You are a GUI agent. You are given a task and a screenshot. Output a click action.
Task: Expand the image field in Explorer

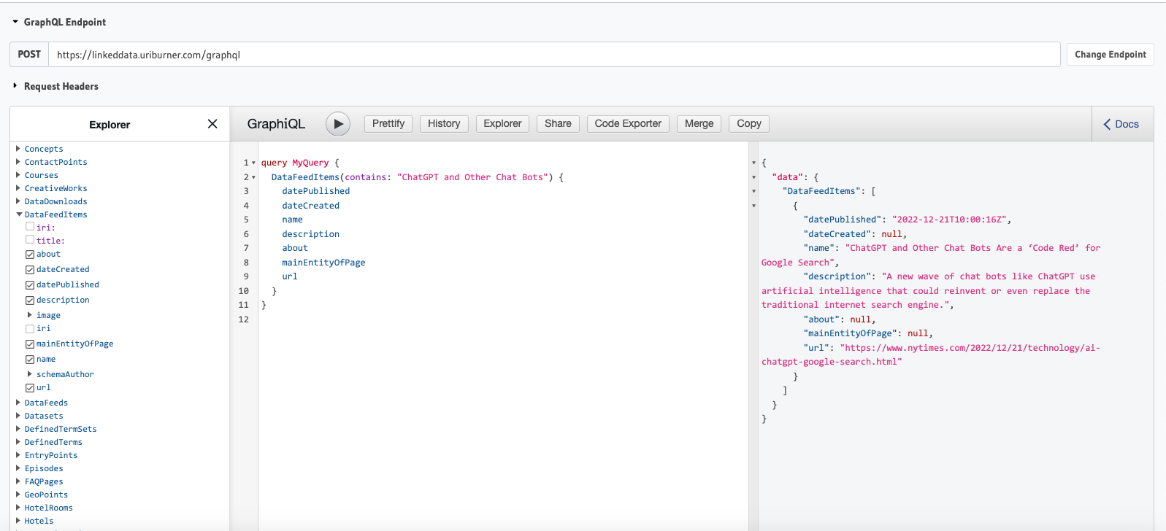point(30,315)
